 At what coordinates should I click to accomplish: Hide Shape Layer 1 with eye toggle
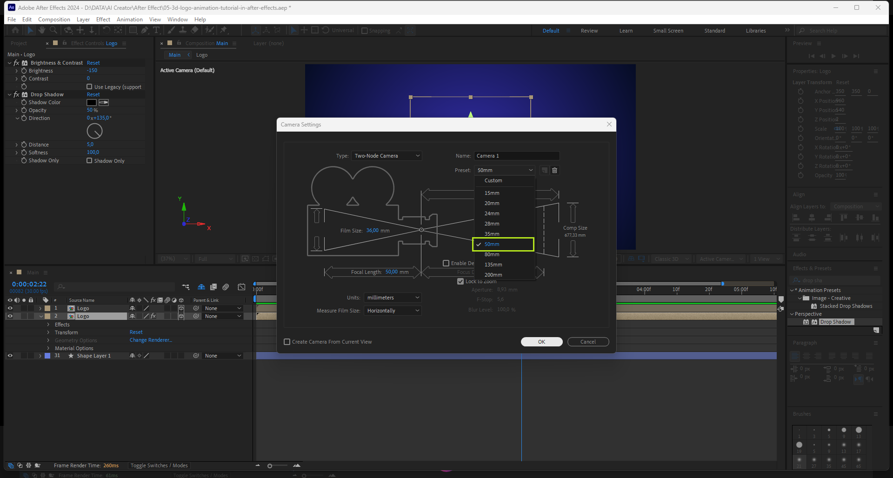pyautogui.click(x=10, y=356)
